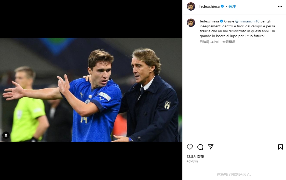Open fedexchiesa profile picture in header
Image resolution: width=286 pixels, height=180 pixels.
[x=191, y=6]
